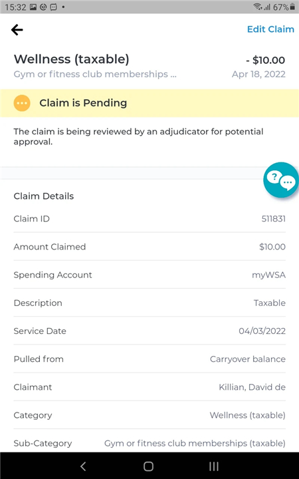Tap the Wi-Fi status icon
This screenshot has height=479, width=299.
pos(258,7)
